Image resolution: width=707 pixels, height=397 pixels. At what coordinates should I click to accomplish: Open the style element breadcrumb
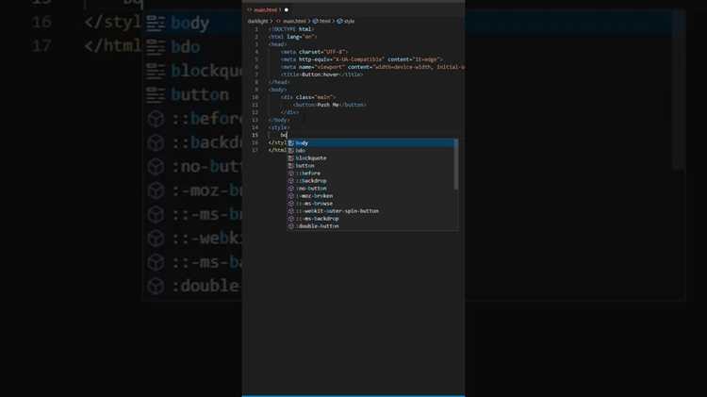click(350, 21)
